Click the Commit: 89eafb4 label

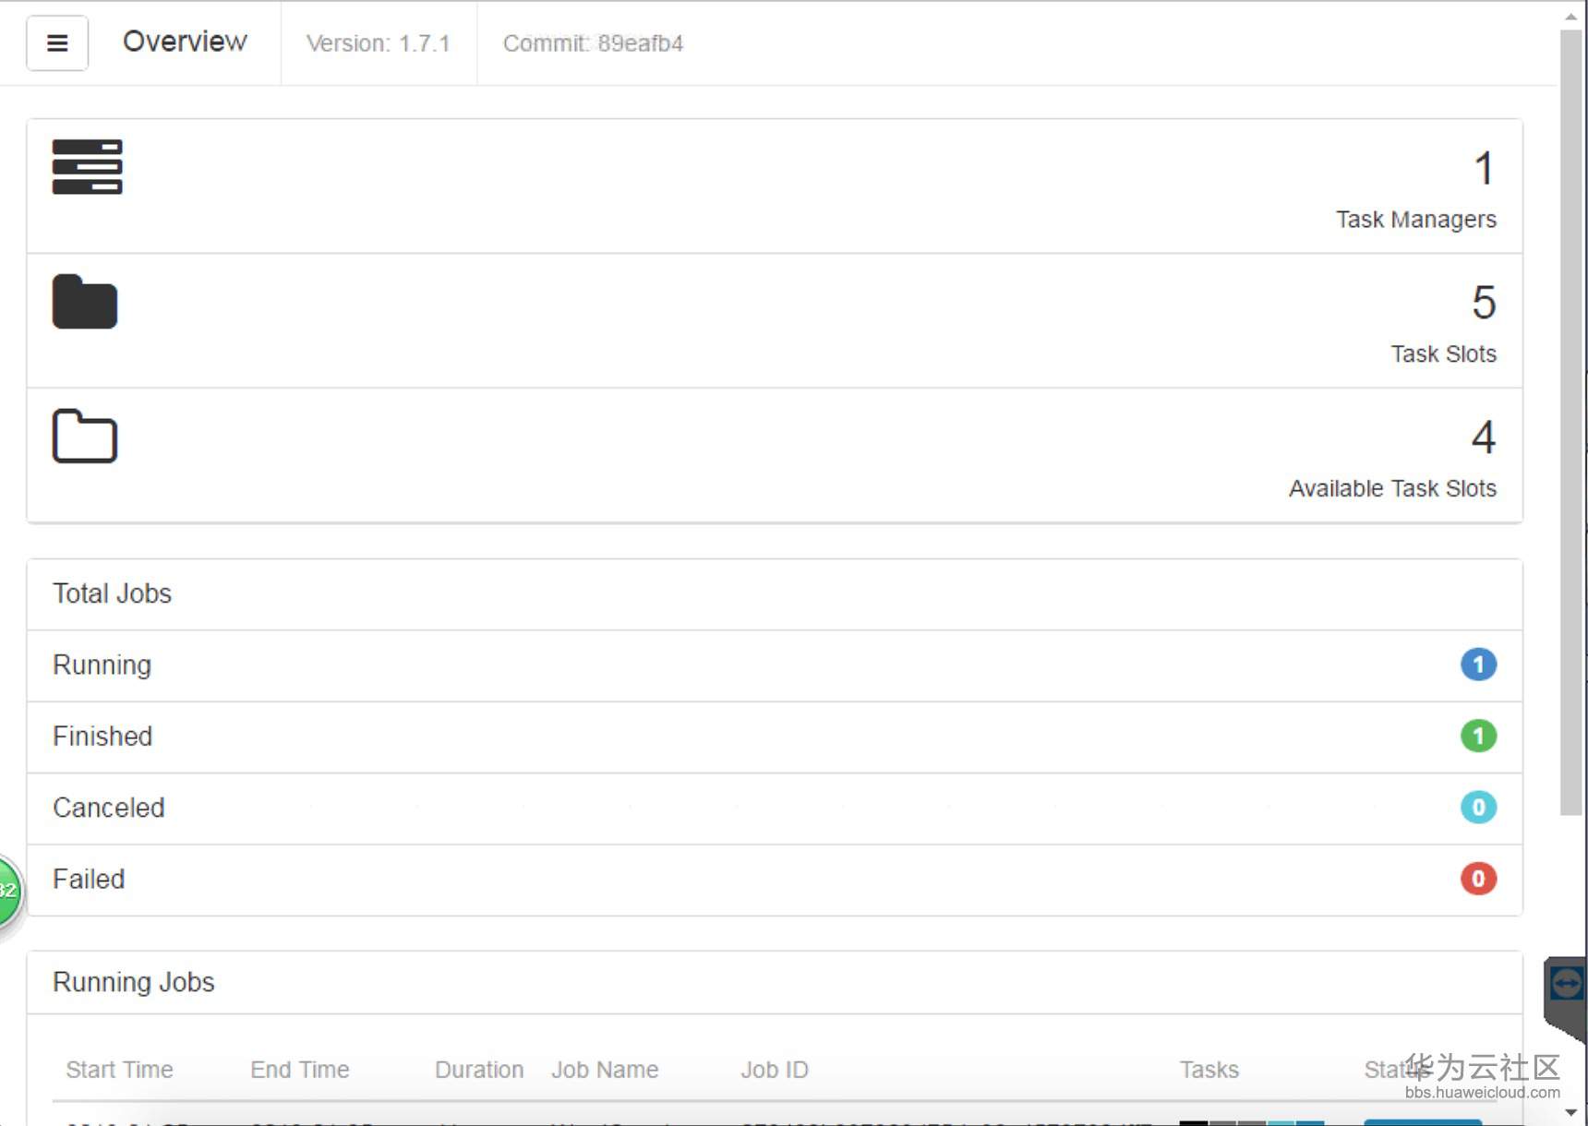tap(593, 43)
